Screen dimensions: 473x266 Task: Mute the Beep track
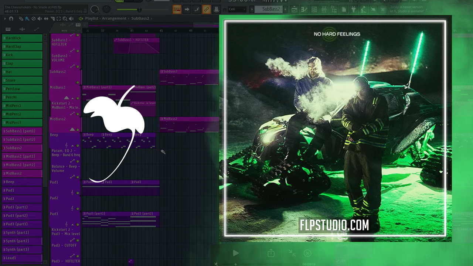78,145
